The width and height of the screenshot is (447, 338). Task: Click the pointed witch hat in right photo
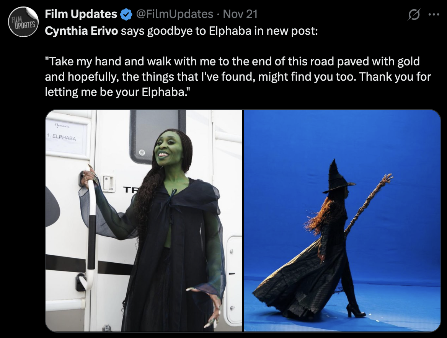click(338, 177)
